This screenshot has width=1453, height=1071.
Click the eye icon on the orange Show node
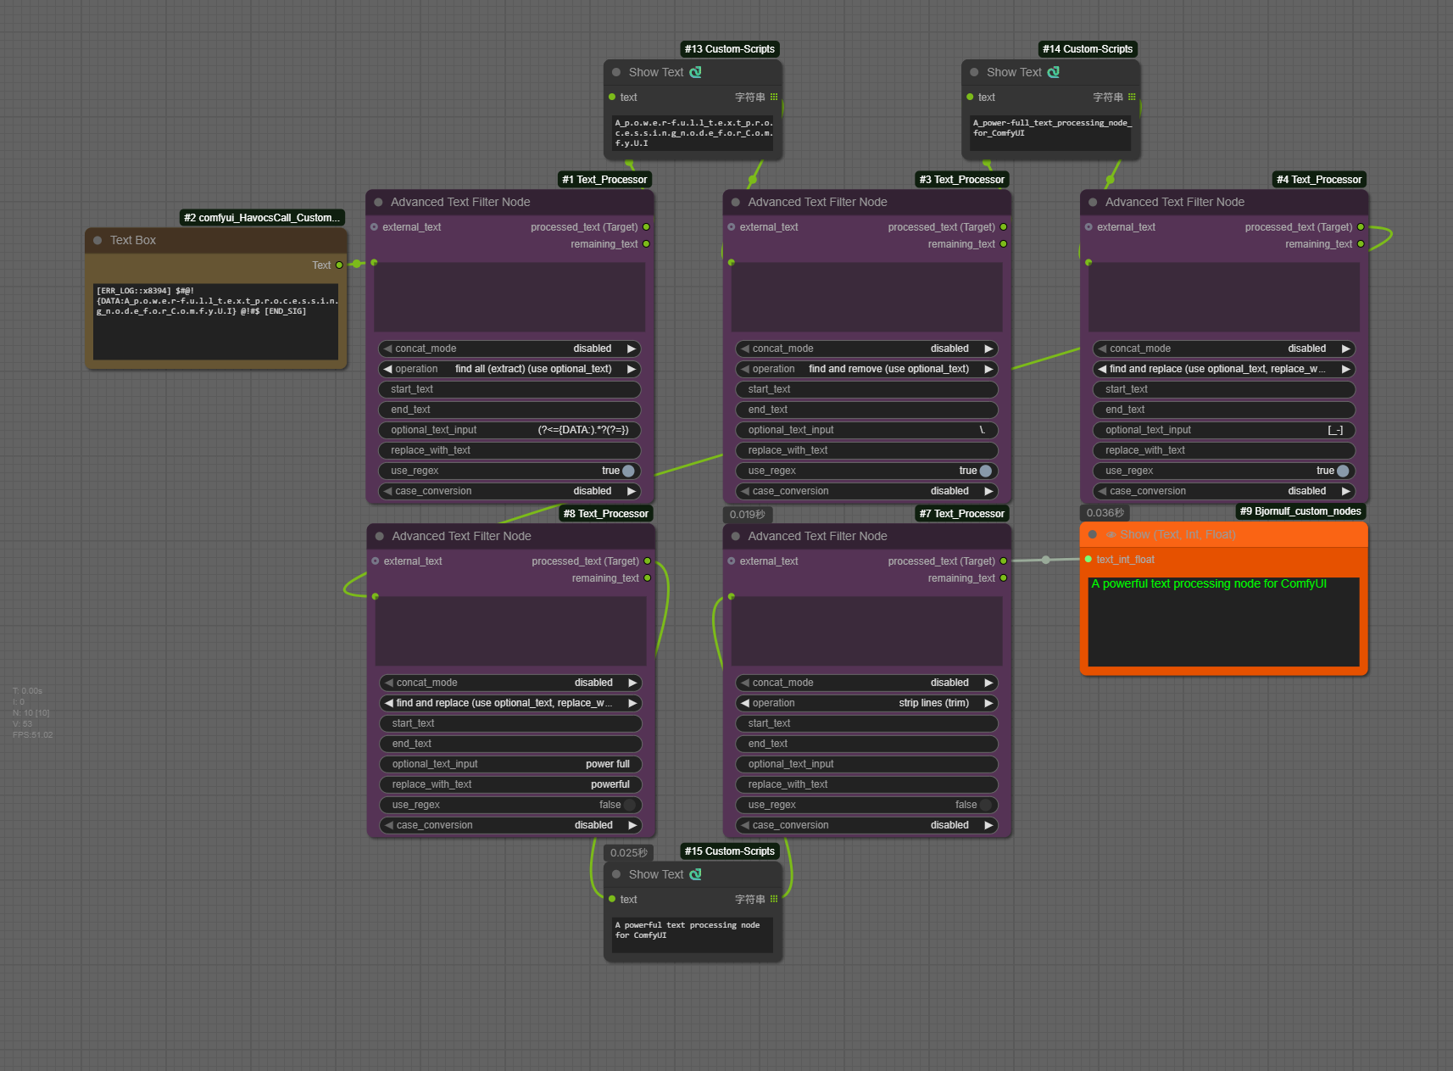(x=1111, y=534)
